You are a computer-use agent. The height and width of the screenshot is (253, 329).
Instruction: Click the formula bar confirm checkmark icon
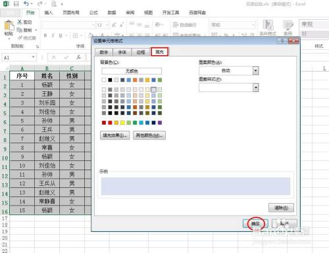point(66,57)
